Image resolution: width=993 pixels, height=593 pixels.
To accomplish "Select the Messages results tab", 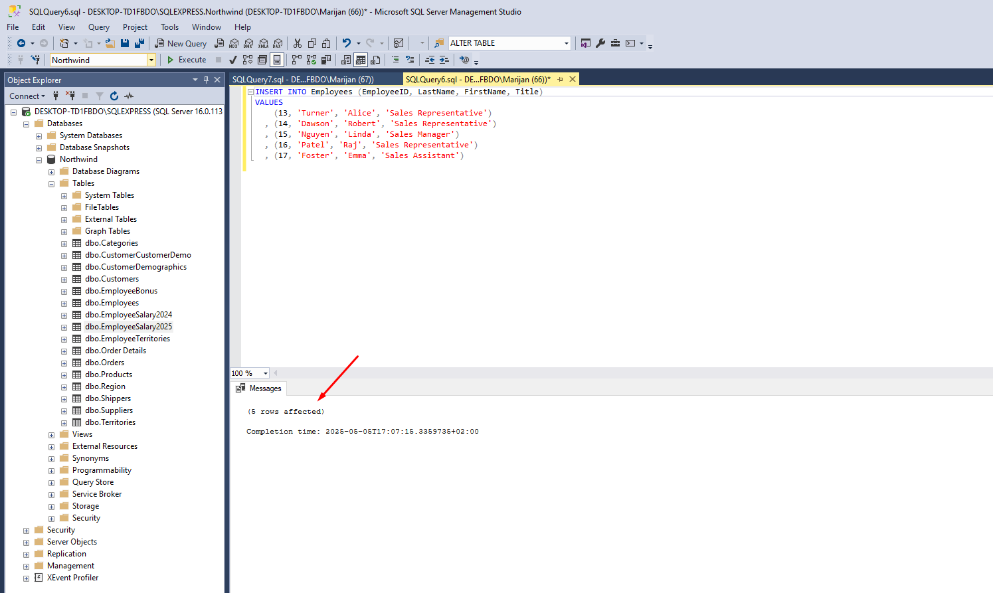I will [x=259, y=388].
